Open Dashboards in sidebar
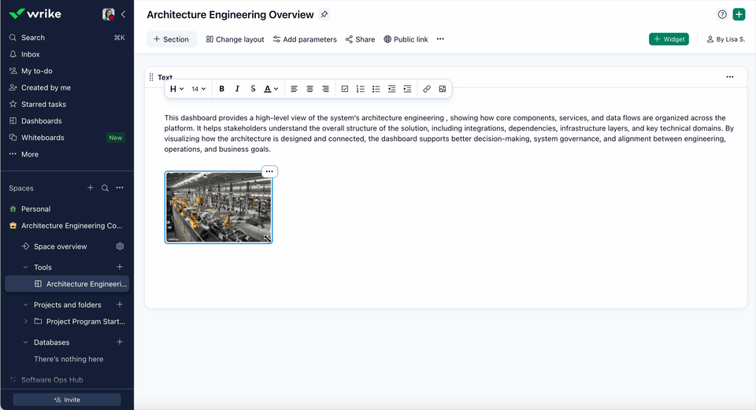756x410 pixels. click(x=67, y=121)
